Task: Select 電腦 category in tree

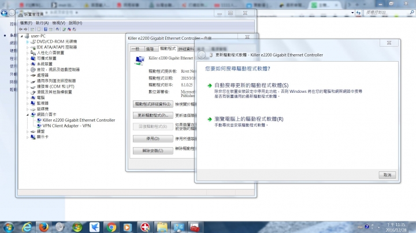Action: coord(40,97)
